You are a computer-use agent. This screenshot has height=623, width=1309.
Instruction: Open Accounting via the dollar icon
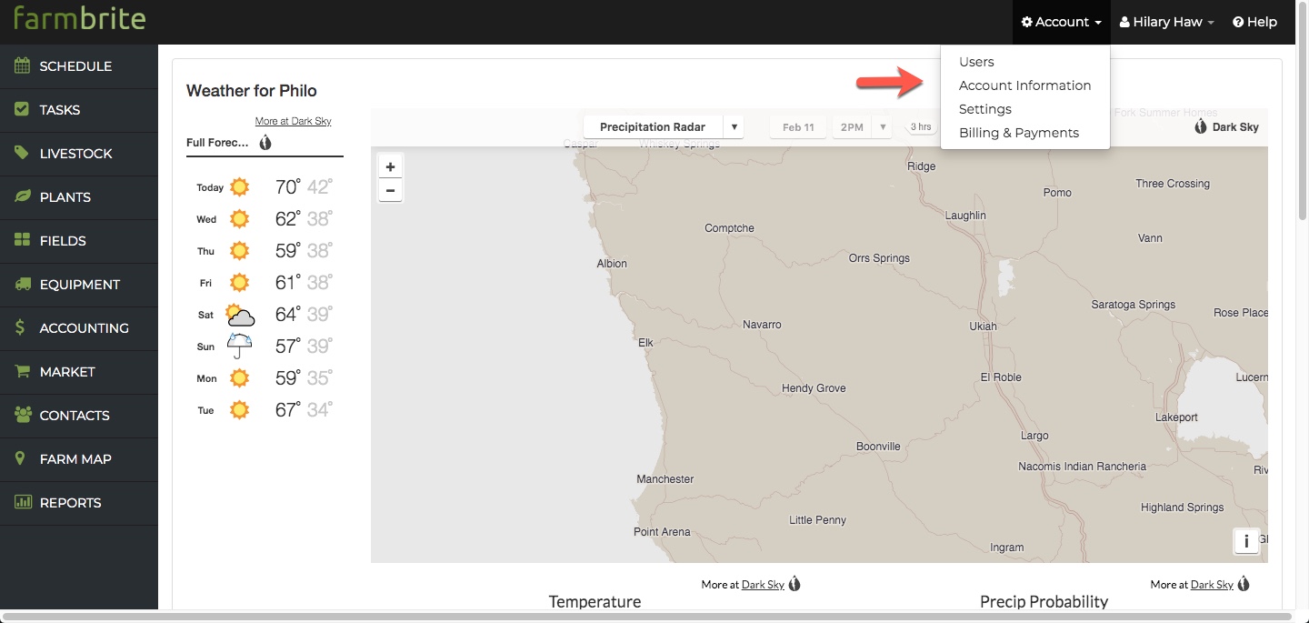pos(21,328)
